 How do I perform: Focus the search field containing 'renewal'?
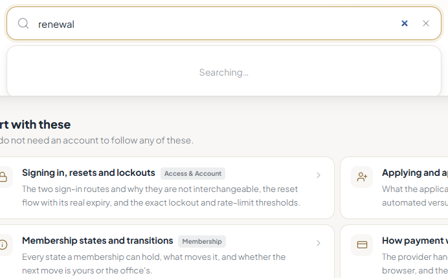(x=217, y=24)
